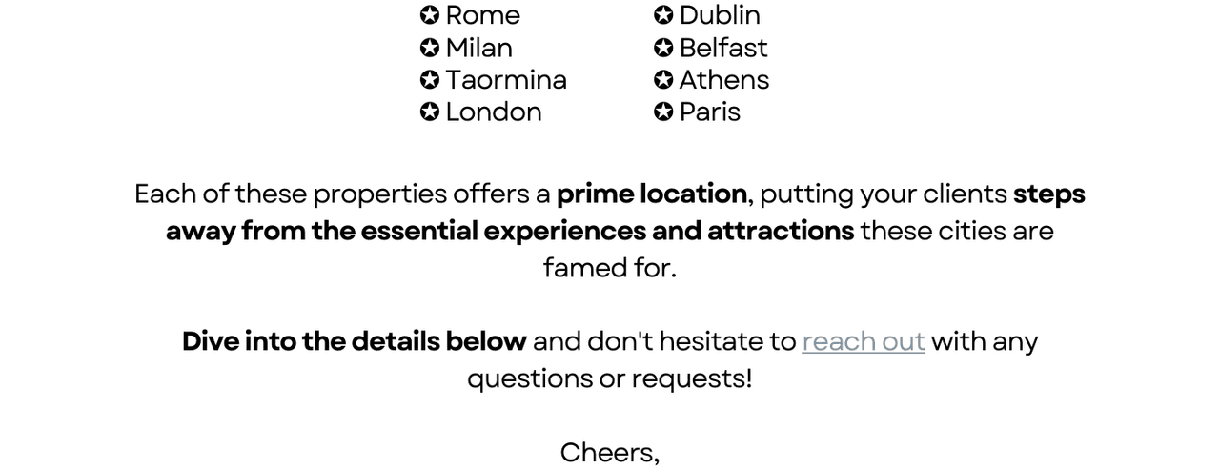
Task: Click the star bullet beside Milan
Action: click(430, 48)
